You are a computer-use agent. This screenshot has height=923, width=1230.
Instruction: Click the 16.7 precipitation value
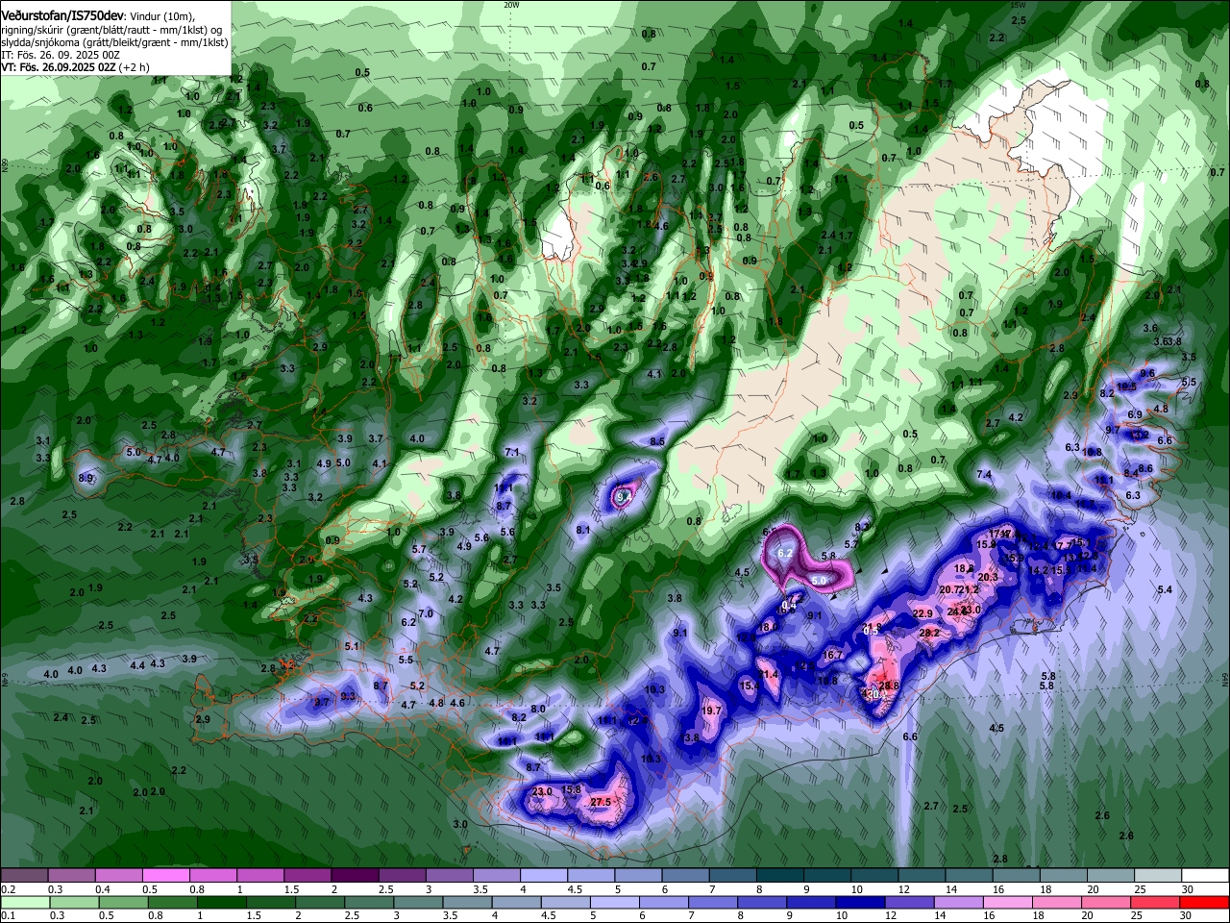832,655
